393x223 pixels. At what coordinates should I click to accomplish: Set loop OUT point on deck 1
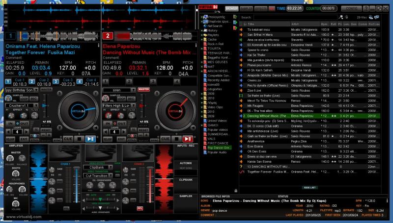24,124
